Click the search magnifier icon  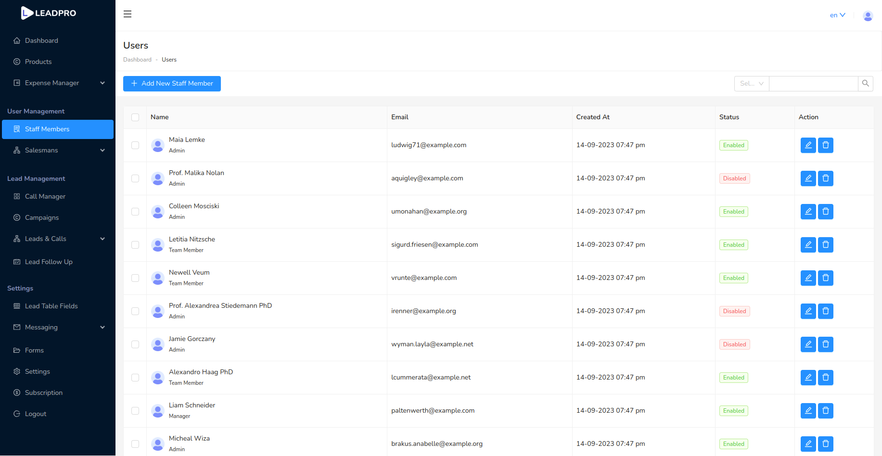point(865,84)
